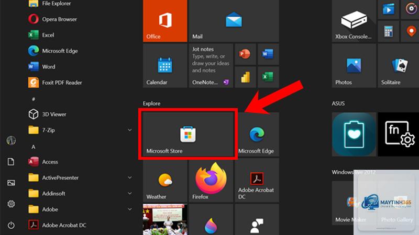Open Microsoft Edge in the left app list

(80, 51)
